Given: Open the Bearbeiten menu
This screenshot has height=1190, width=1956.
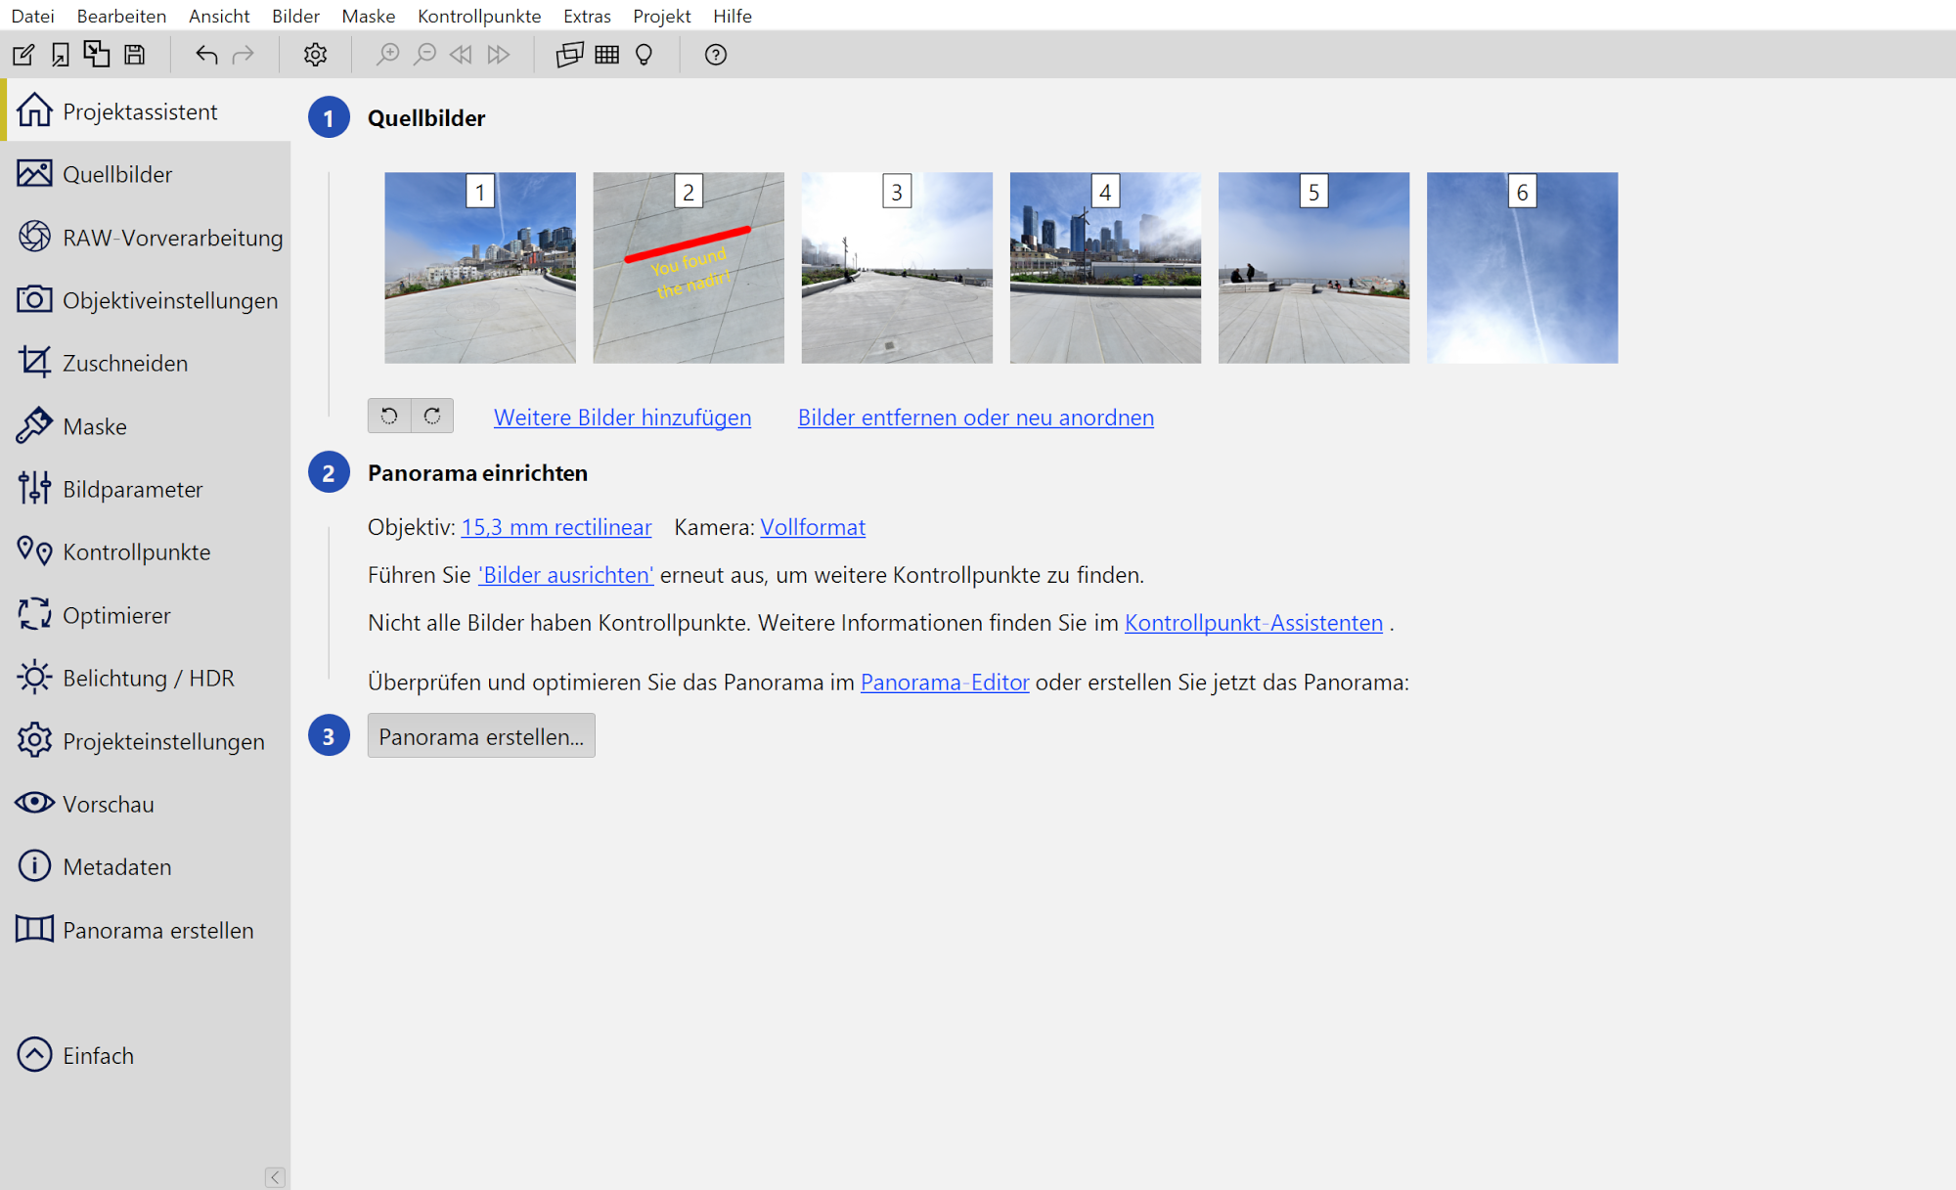Looking at the screenshot, I should (x=121, y=16).
